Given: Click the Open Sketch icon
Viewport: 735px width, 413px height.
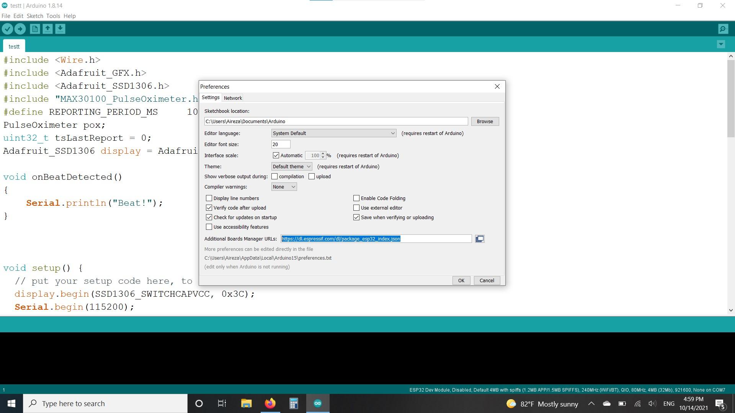Looking at the screenshot, I should [47, 29].
